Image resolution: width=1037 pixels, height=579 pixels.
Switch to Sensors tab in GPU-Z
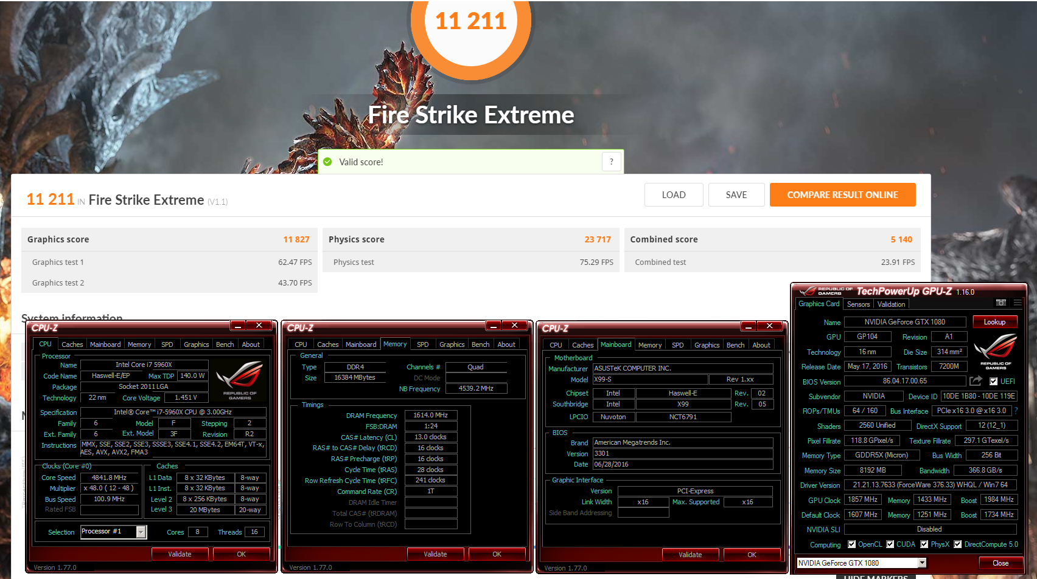(858, 304)
